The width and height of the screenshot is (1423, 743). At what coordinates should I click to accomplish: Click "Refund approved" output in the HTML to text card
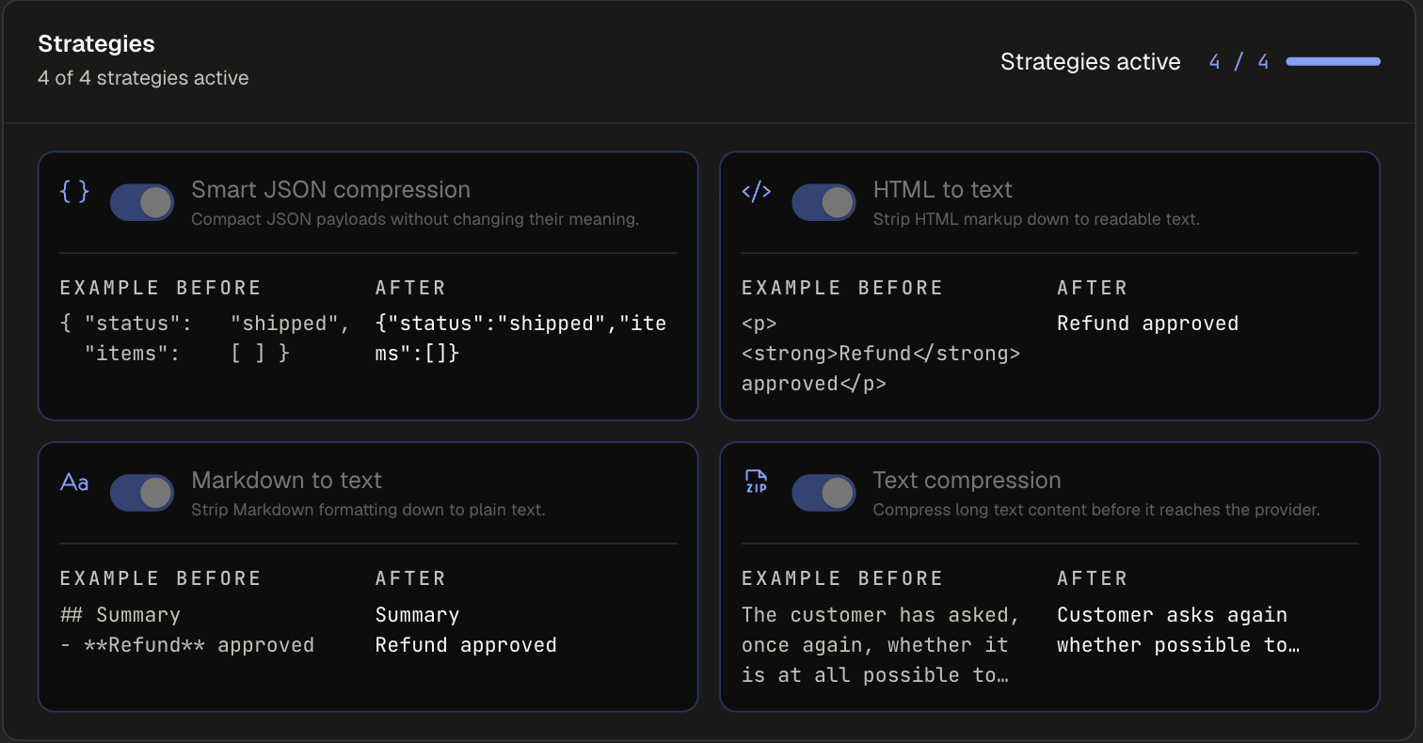click(x=1147, y=324)
